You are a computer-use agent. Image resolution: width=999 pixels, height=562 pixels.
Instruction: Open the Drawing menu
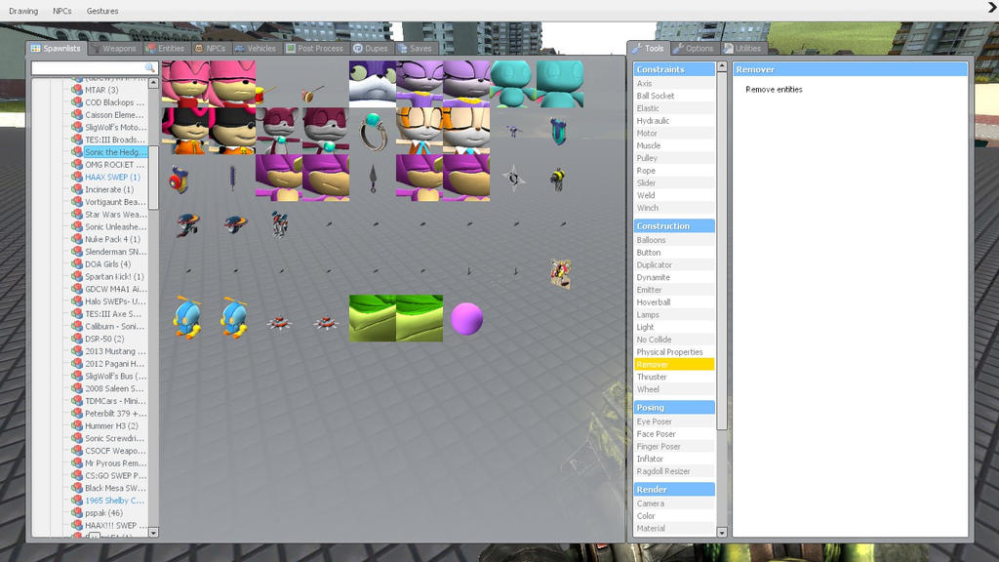tap(23, 11)
